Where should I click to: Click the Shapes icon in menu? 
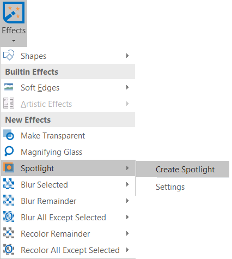9,55
